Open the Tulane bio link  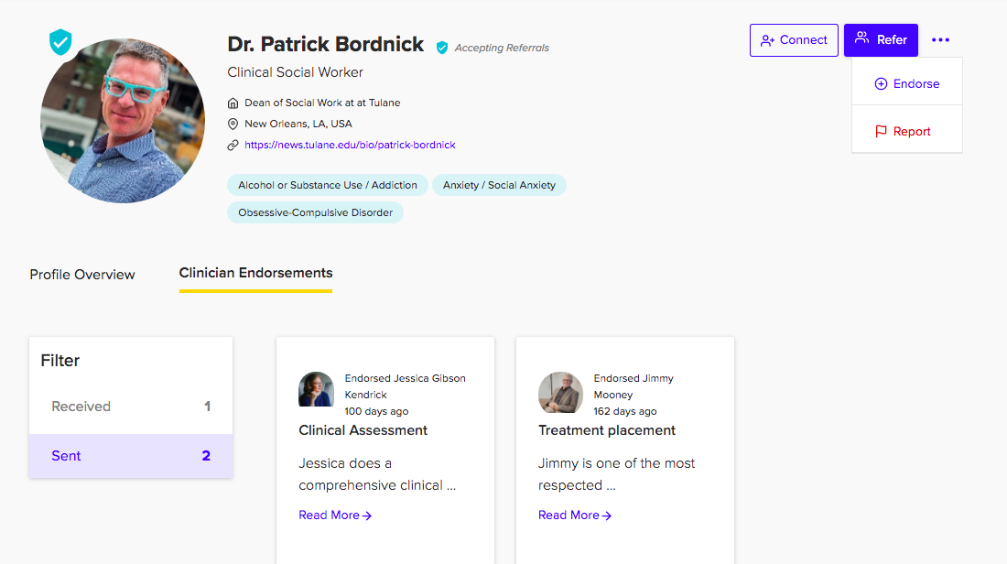350,146
